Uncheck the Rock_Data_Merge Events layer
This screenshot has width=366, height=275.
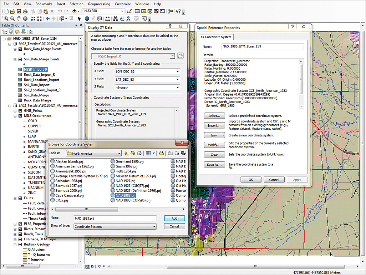(20, 49)
